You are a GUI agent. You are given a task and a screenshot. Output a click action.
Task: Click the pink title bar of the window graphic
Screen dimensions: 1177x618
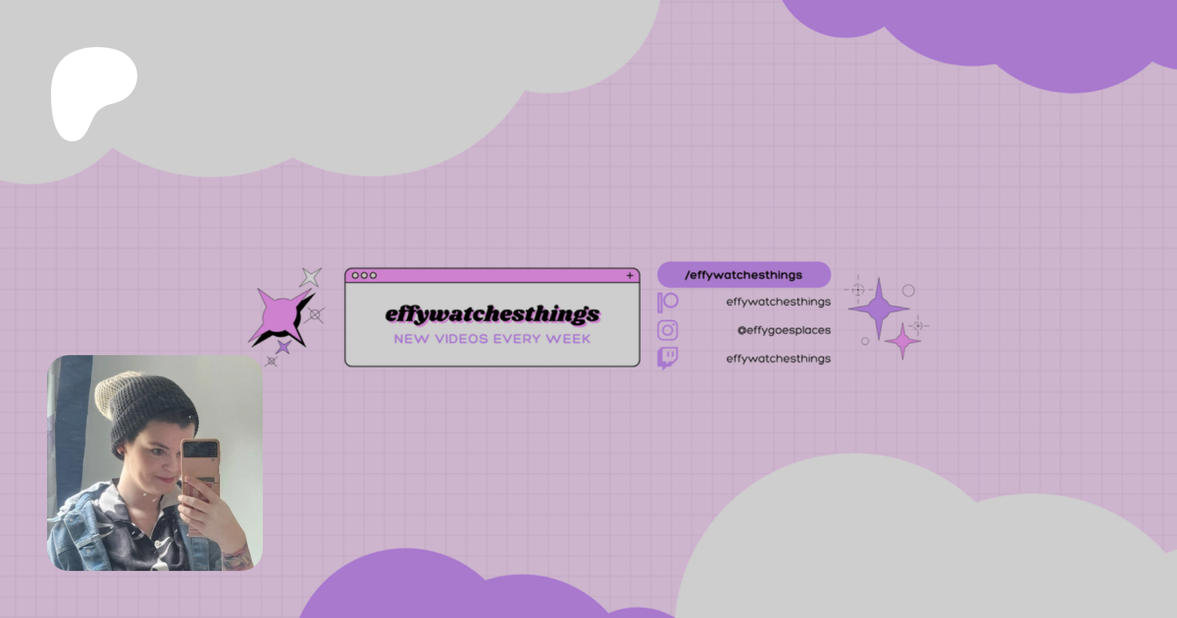point(492,275)
